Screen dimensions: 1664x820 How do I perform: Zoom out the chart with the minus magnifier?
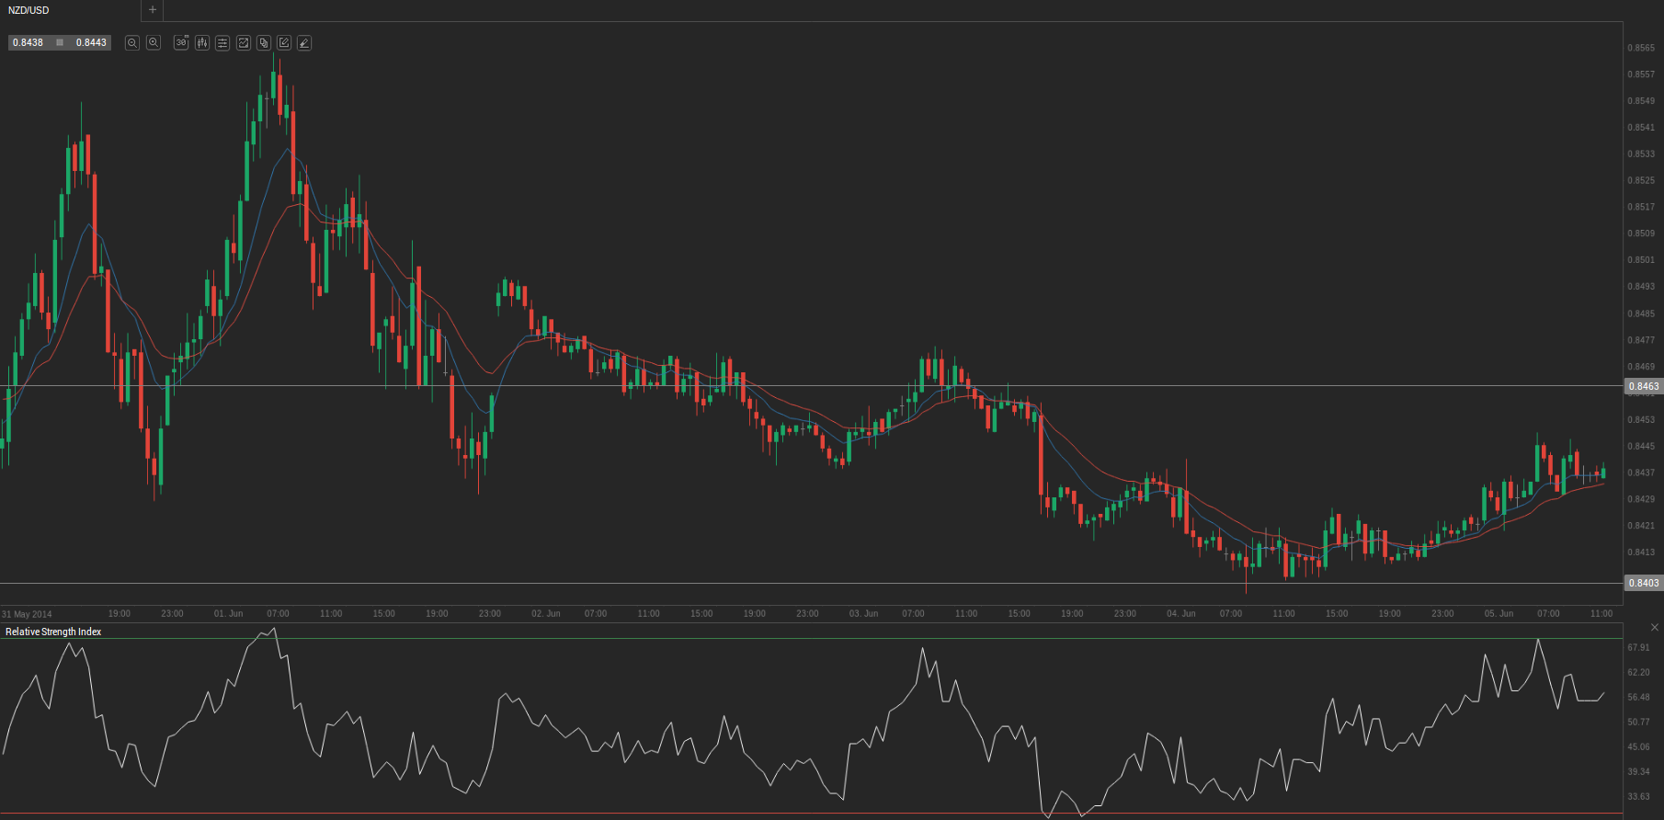click(132, 43)
